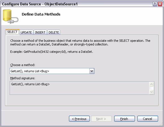Open the DELETE tab
This screenshot has height=127, width=164.
[54, 32]
